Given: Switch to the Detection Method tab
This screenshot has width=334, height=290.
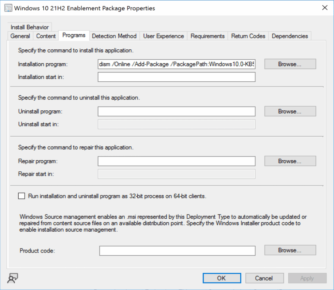Looking at the screenshot, I should point(114,36).
